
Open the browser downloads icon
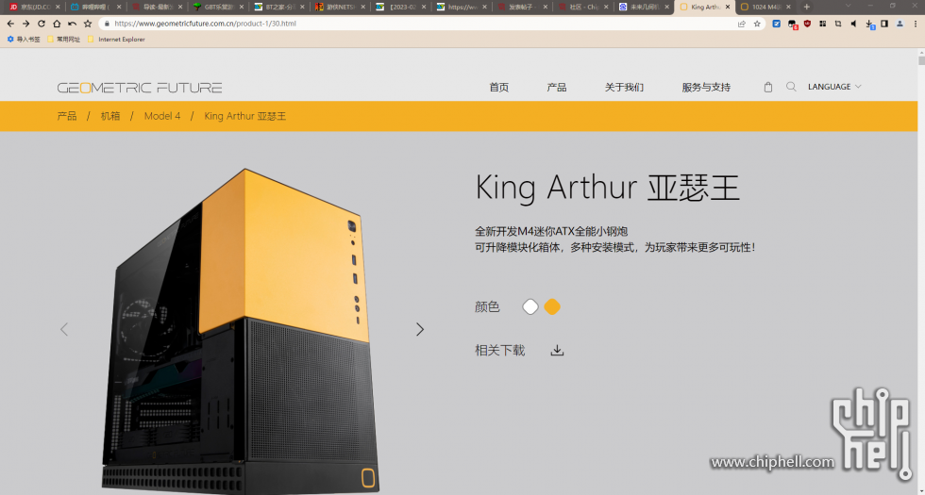tap(869, 25)
